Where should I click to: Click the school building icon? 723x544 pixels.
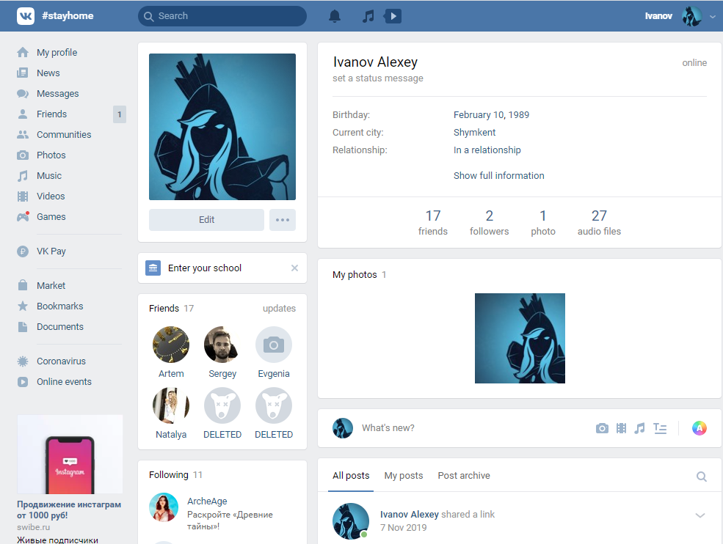coord(153,268)
